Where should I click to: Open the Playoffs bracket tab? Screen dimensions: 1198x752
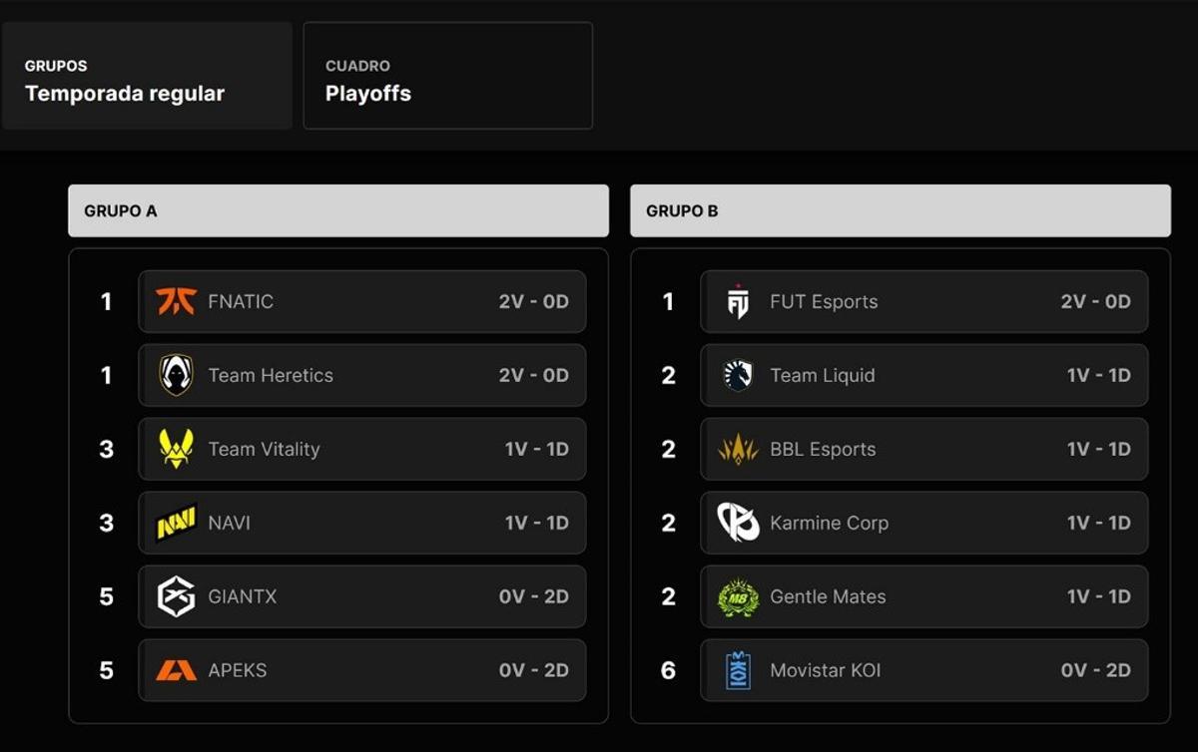click(448, 76)
